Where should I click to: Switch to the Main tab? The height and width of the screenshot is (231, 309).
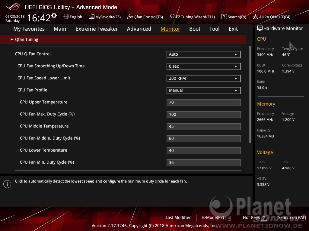click(x=60, y=29)
